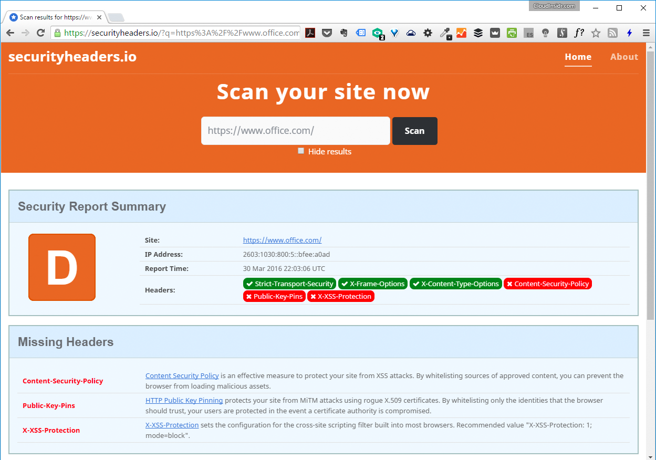Viewport: 656px width, 460px height.
Task: Click the vertical page scrollbar
Action: [x=650, y=210]
